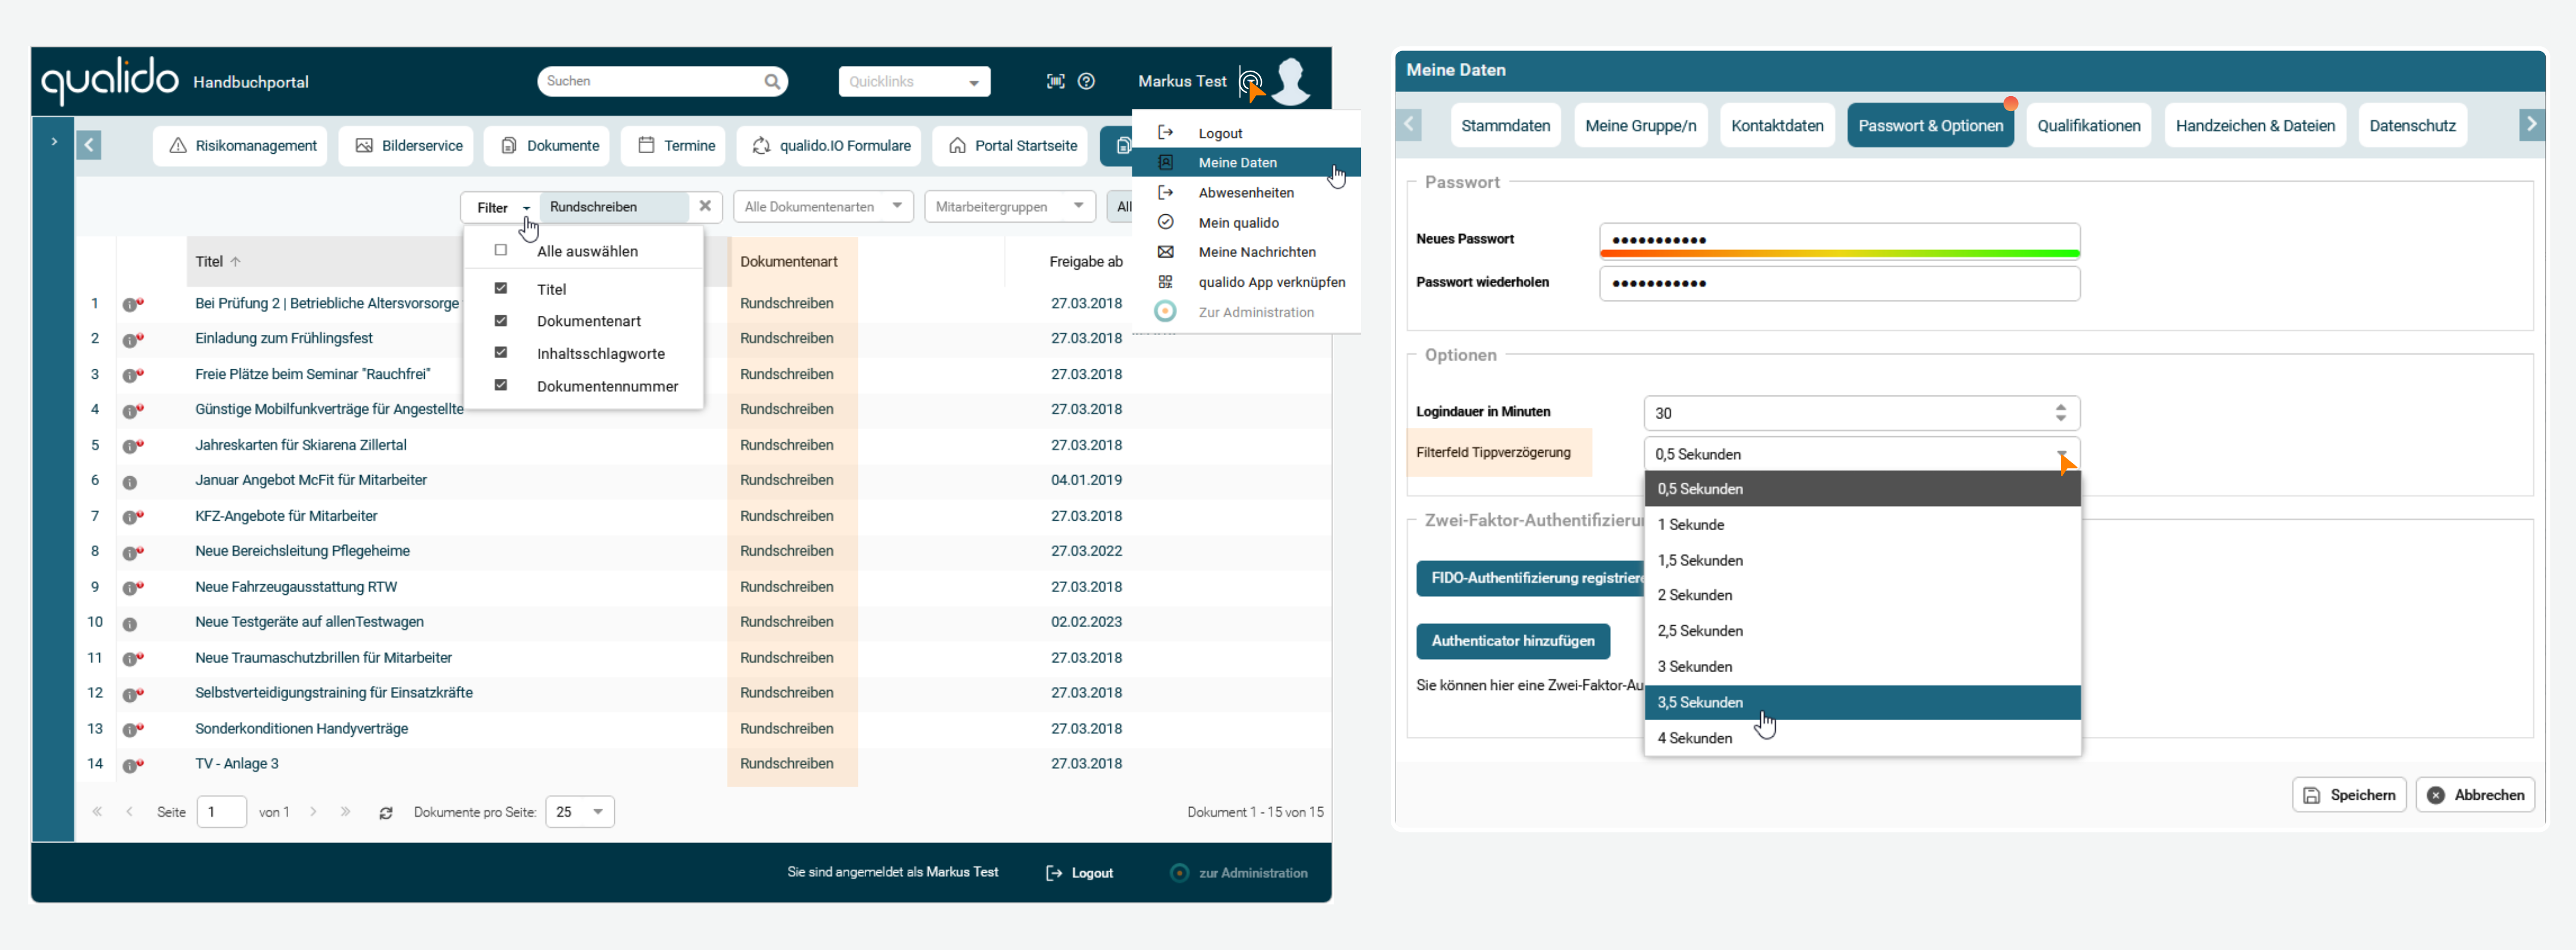This screenshot has width=2576, height=950.
Task: Uncheck the Inhaltsschlagworte filter checkbox
Action: coord(501,353)
